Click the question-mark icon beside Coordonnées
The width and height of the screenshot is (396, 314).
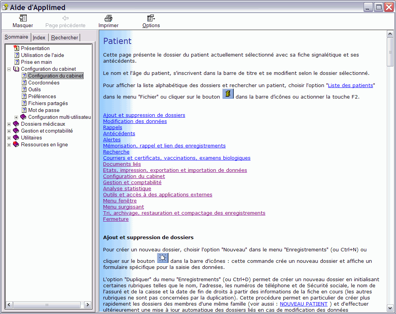(24, 83)
